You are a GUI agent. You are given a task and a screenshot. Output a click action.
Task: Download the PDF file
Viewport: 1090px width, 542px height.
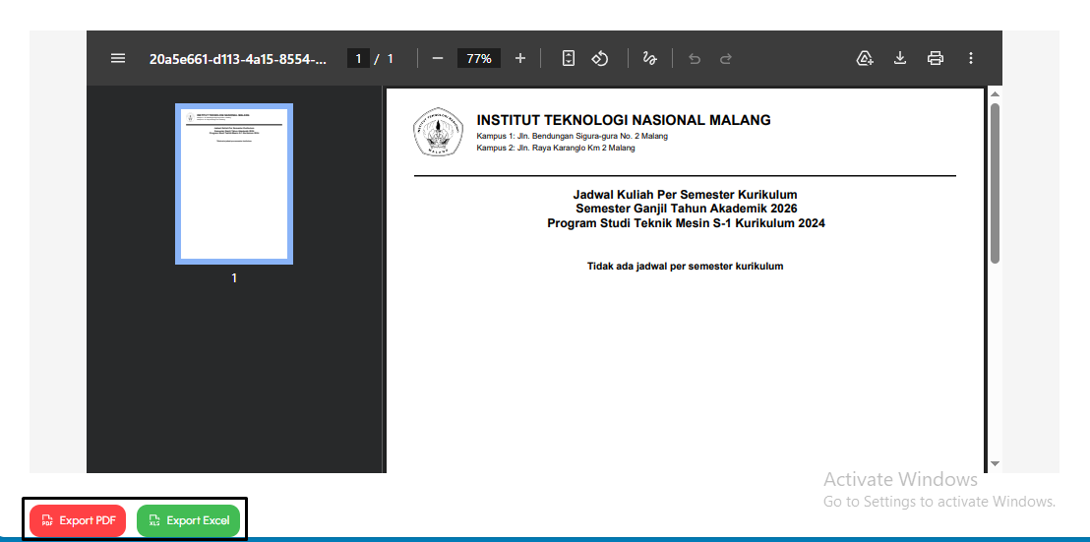(x=899, y=58)
